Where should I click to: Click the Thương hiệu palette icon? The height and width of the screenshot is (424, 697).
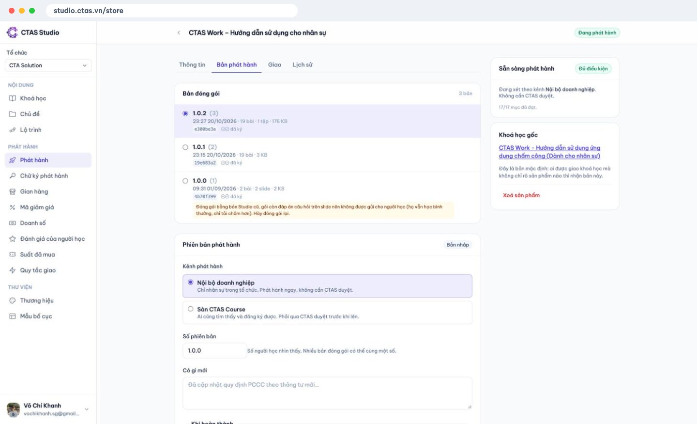tap(13, 301)
